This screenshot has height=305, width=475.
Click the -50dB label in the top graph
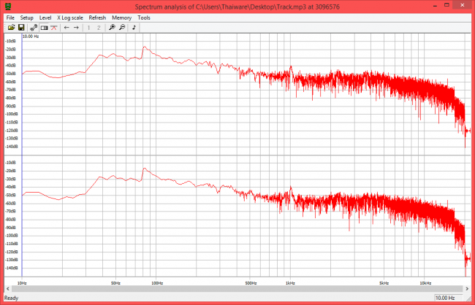click(x=11, y=74)
